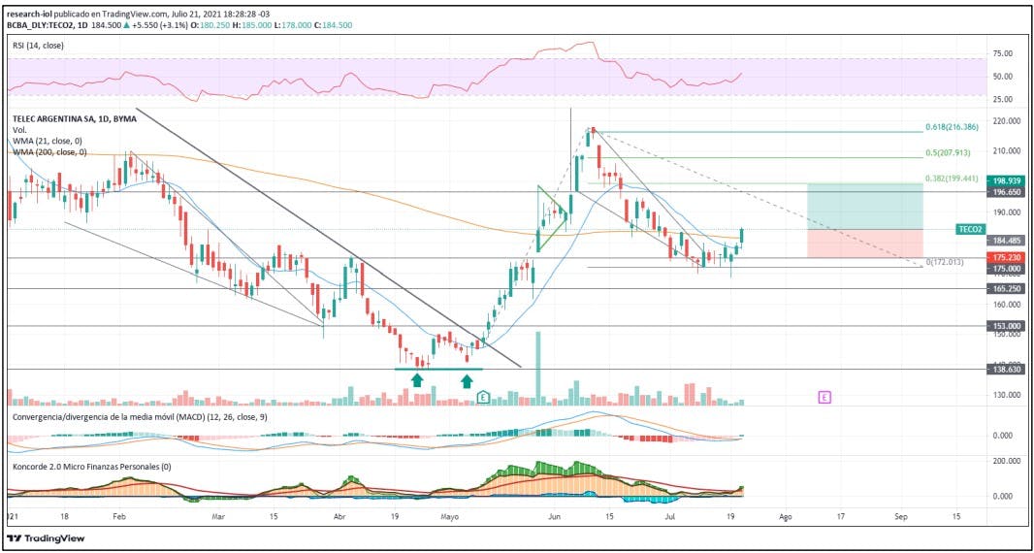Viewport: 1034px width, 553px height.
Task: Click the 75.00 value on the RSI scale
Action: [x=1003, y=54]
